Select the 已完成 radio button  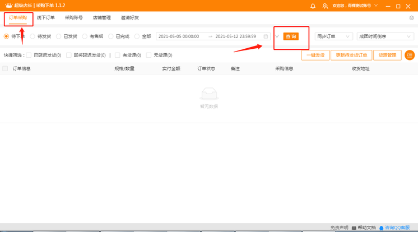(x=111, y=36)
